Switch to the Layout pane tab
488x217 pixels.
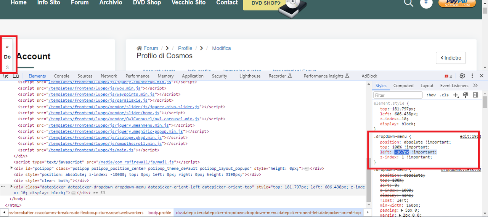click(x=427, y=86)
